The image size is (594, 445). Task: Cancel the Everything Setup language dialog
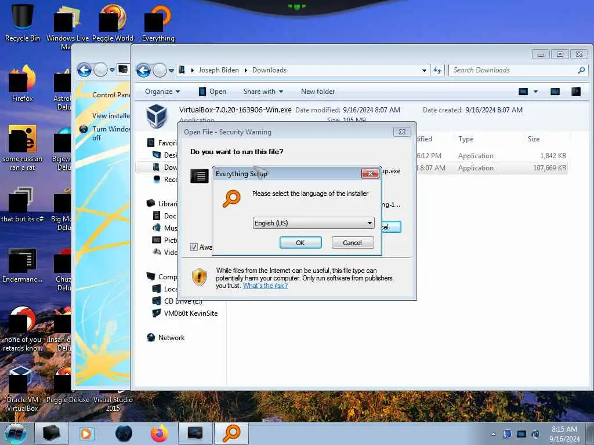352,243
